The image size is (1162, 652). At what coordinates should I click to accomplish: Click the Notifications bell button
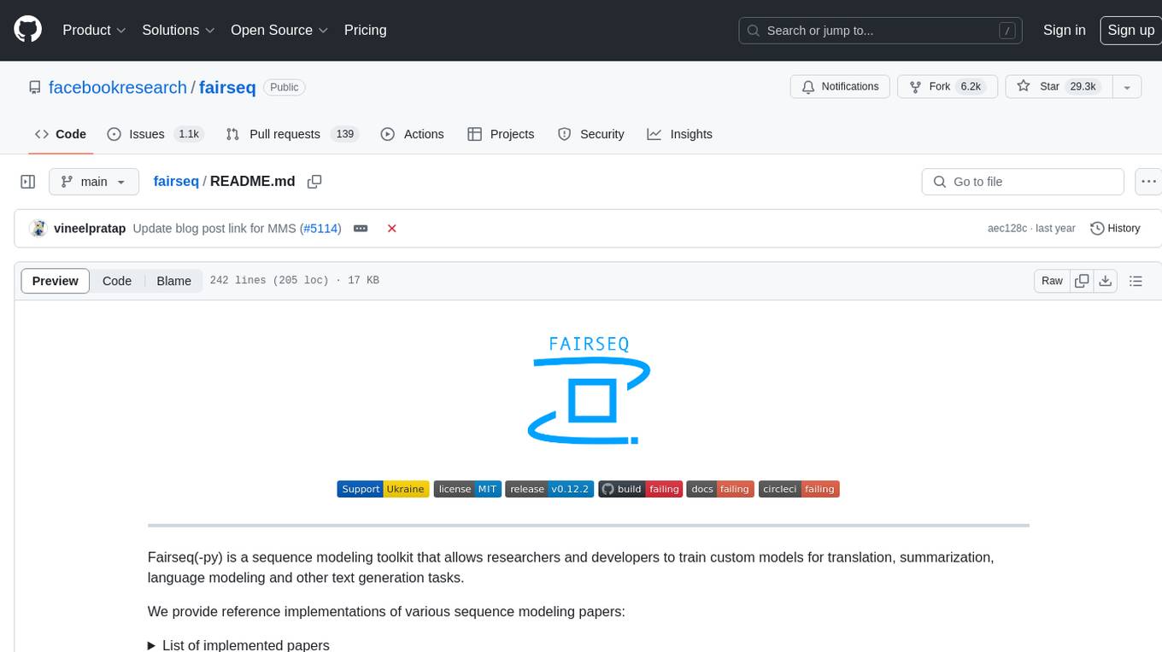click(x=840, y=87)
